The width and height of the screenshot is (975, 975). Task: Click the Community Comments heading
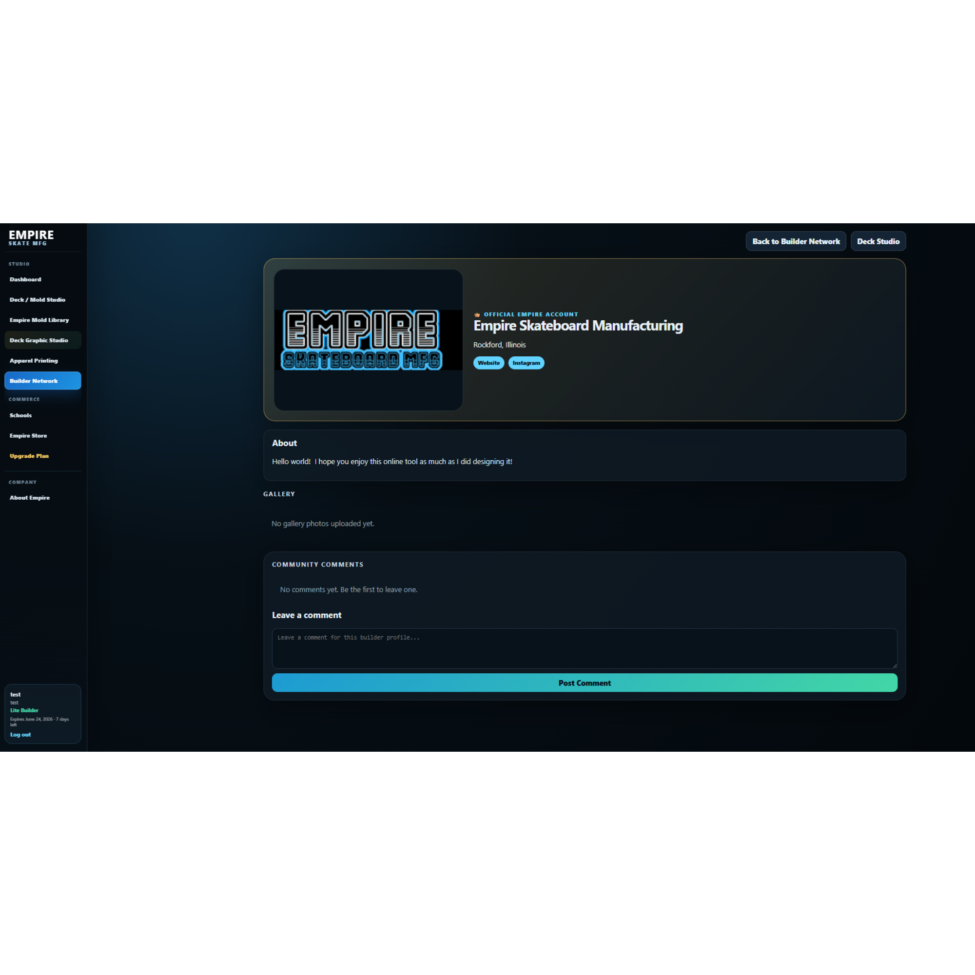318,565
